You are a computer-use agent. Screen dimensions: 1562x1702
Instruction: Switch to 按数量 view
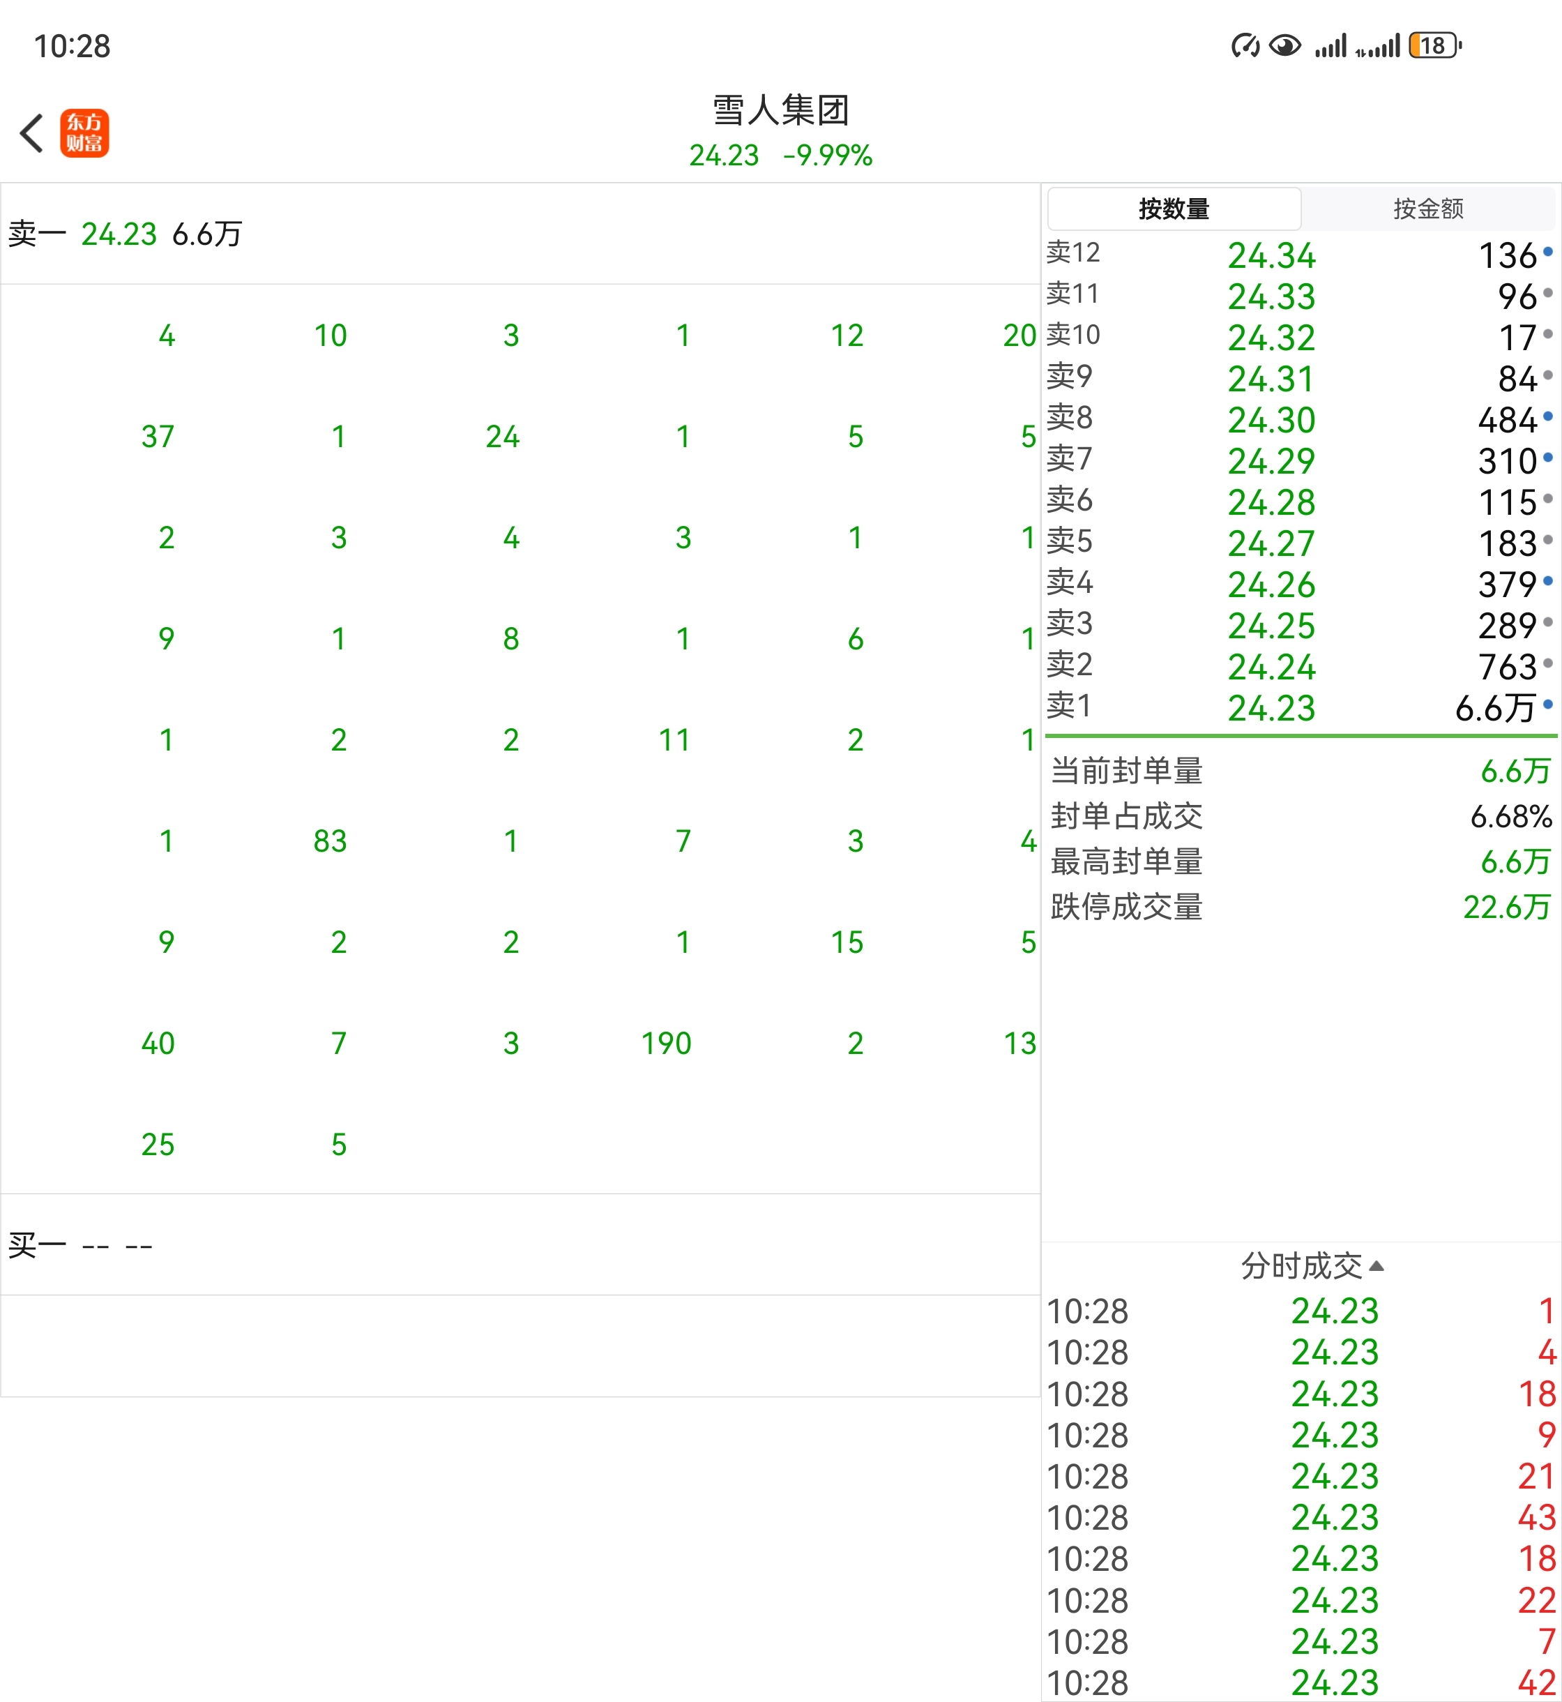pos(1173,209)
